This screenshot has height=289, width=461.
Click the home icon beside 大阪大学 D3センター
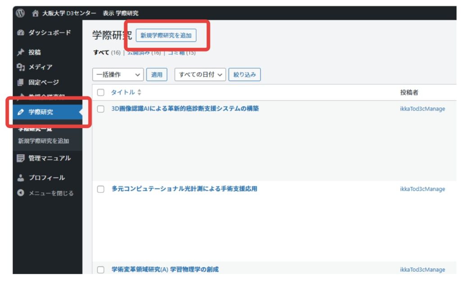pyautogui.click(x=35, y=13)
